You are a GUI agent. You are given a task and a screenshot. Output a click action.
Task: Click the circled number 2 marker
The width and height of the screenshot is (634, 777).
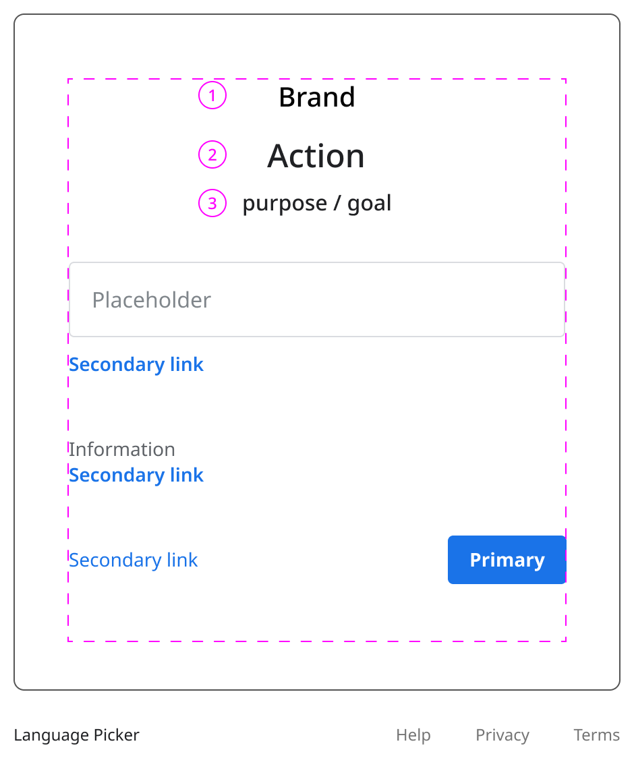212,155
